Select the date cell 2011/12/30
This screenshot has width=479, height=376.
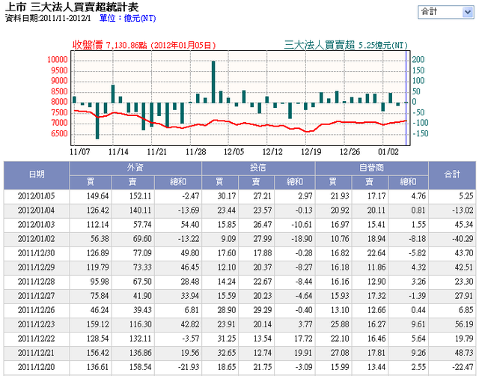coord(37,253)
